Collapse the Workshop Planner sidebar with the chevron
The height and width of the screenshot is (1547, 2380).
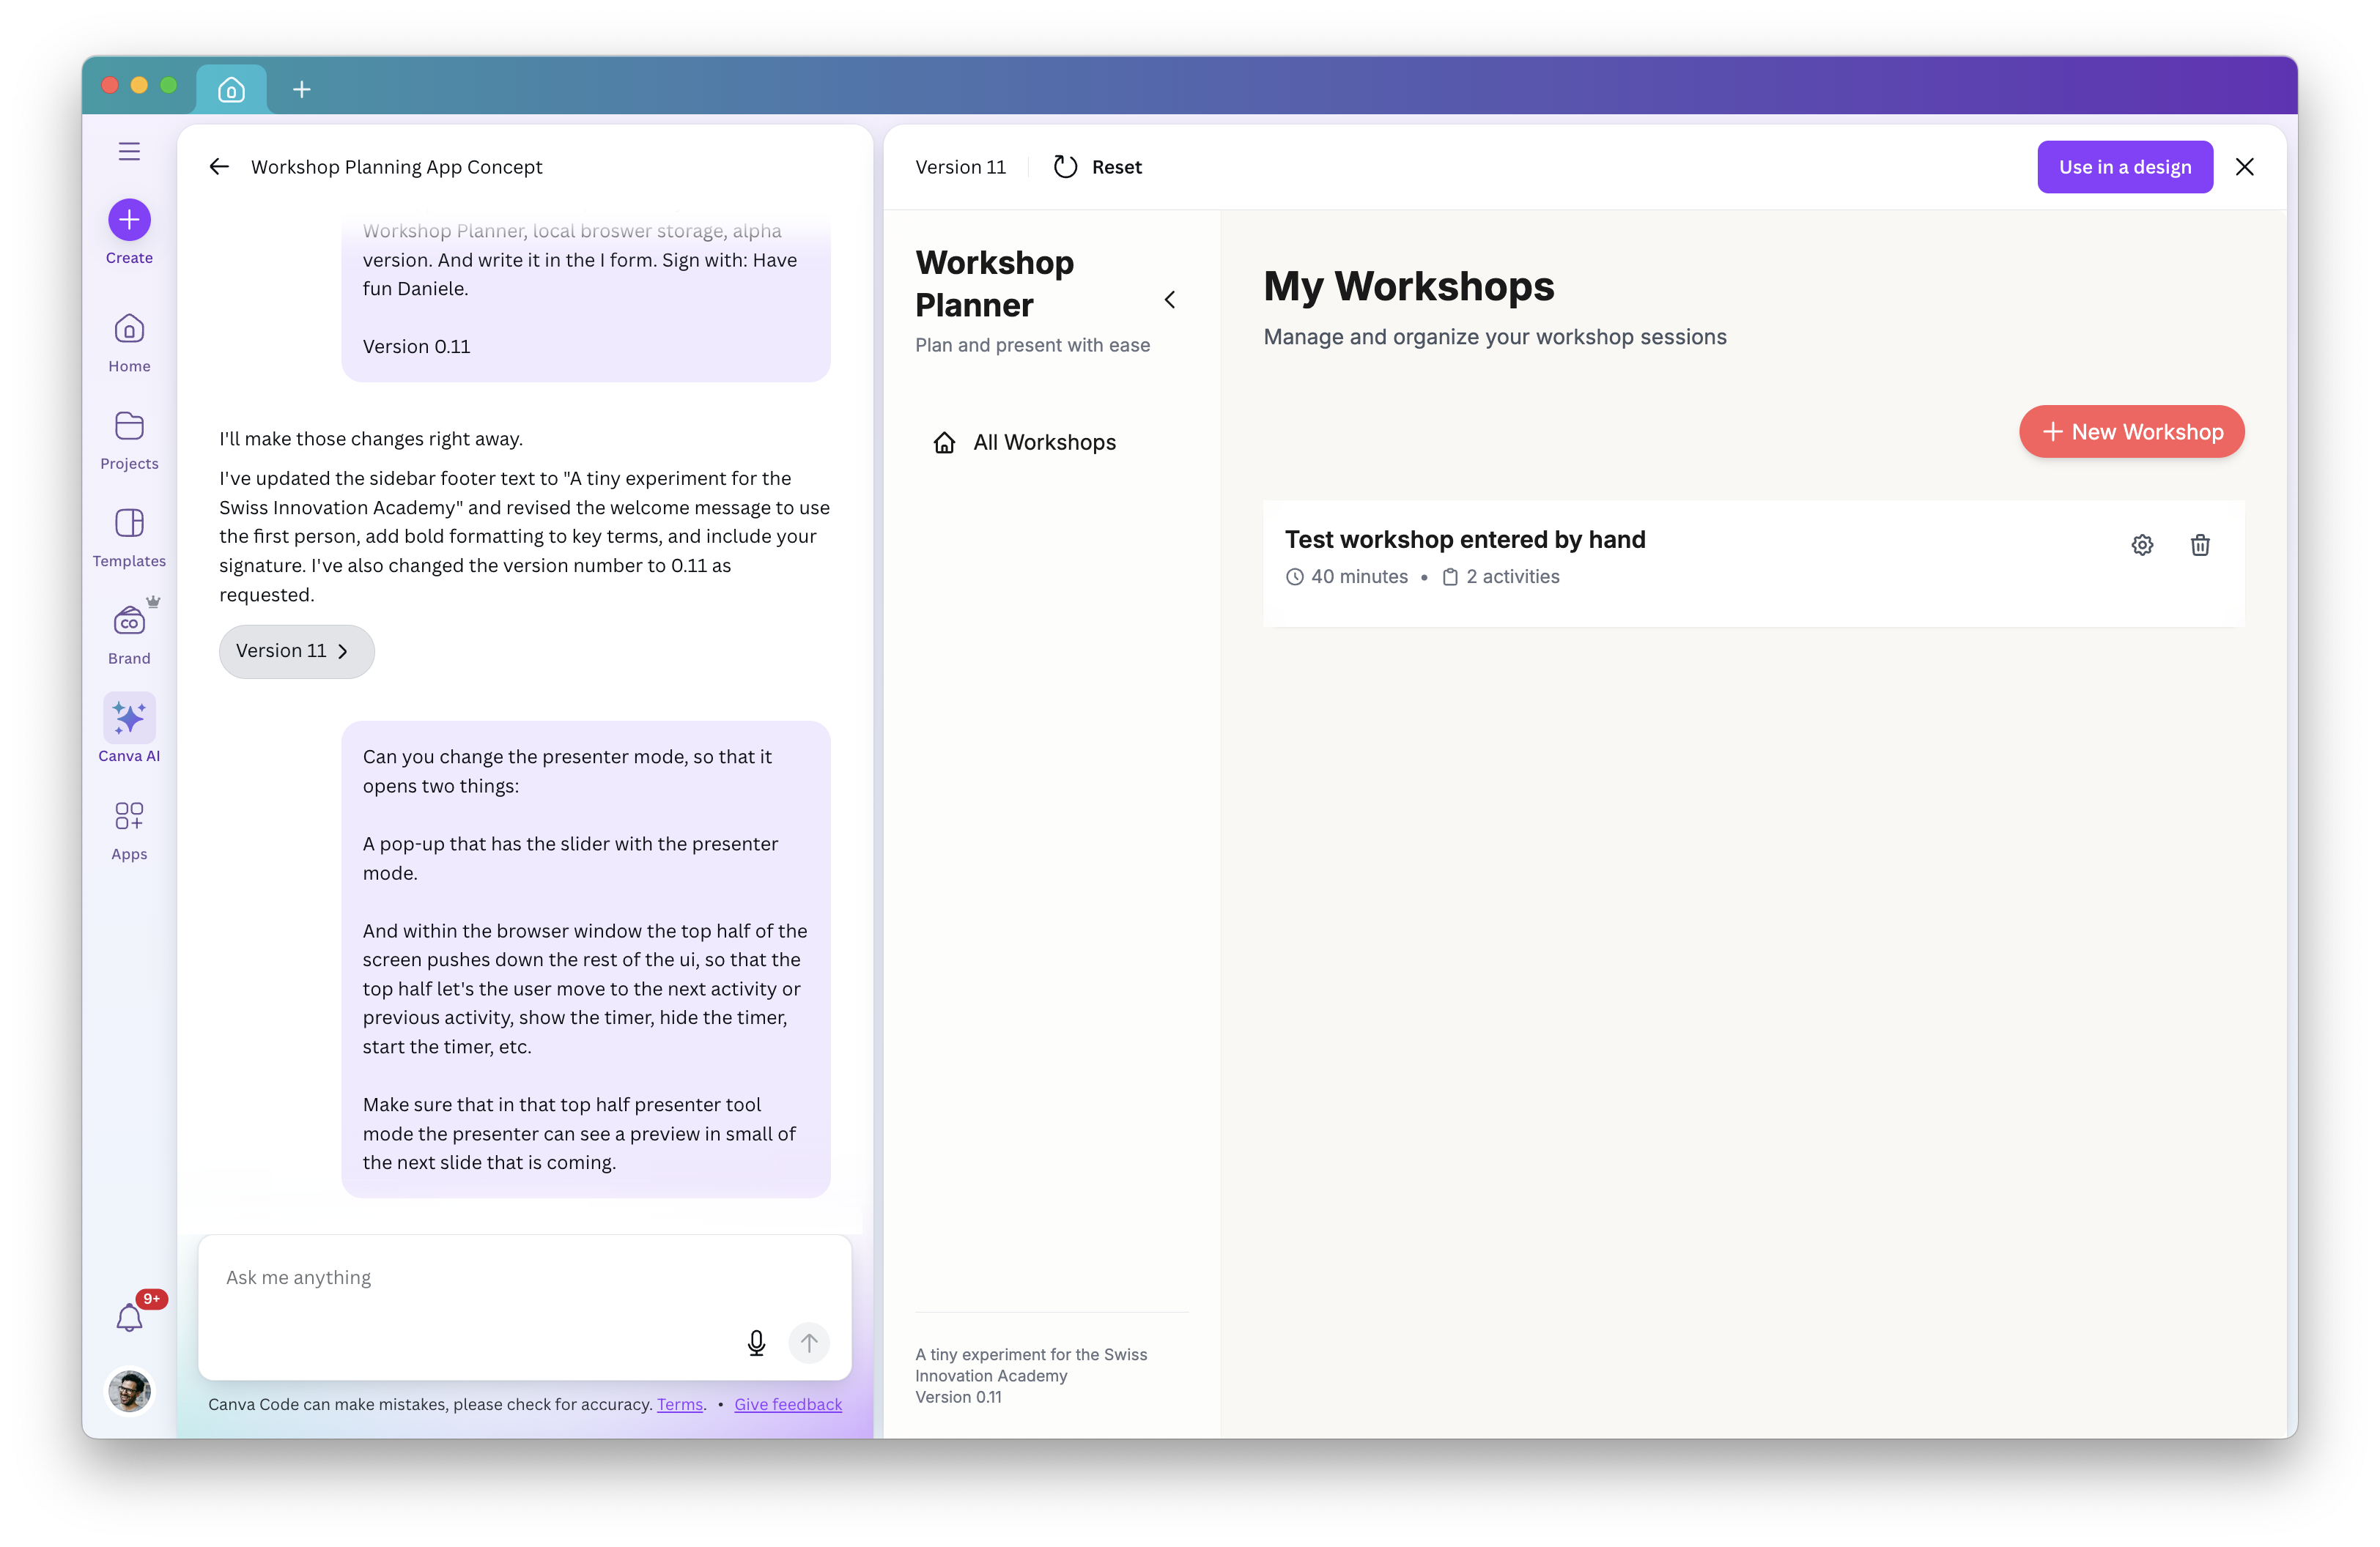tap(1169, 300)
